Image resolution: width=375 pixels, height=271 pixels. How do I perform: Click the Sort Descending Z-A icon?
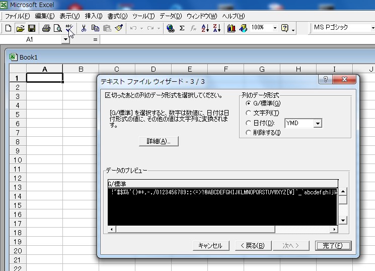[216, 28]
